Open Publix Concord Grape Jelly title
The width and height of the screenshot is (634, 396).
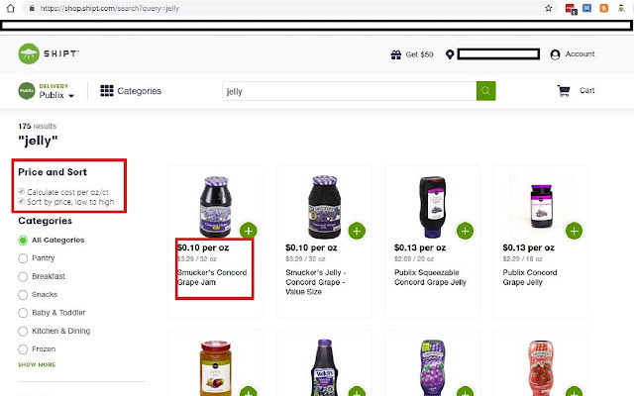pos(530,277)
